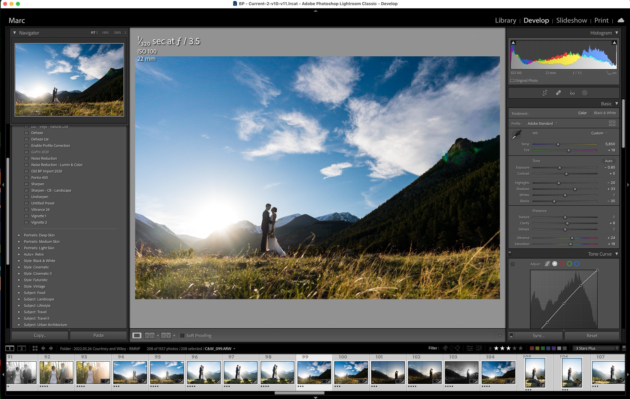Screen dimensions: 630x399
Task: Choose the parametric curve adjust icon
Action: 547,264
